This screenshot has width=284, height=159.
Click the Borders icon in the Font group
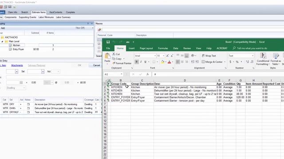[154, 62]
